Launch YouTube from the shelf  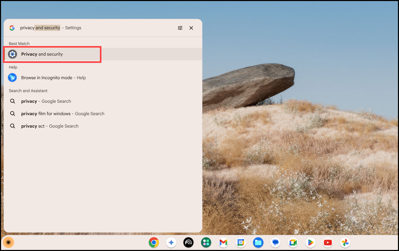(328, 242)
